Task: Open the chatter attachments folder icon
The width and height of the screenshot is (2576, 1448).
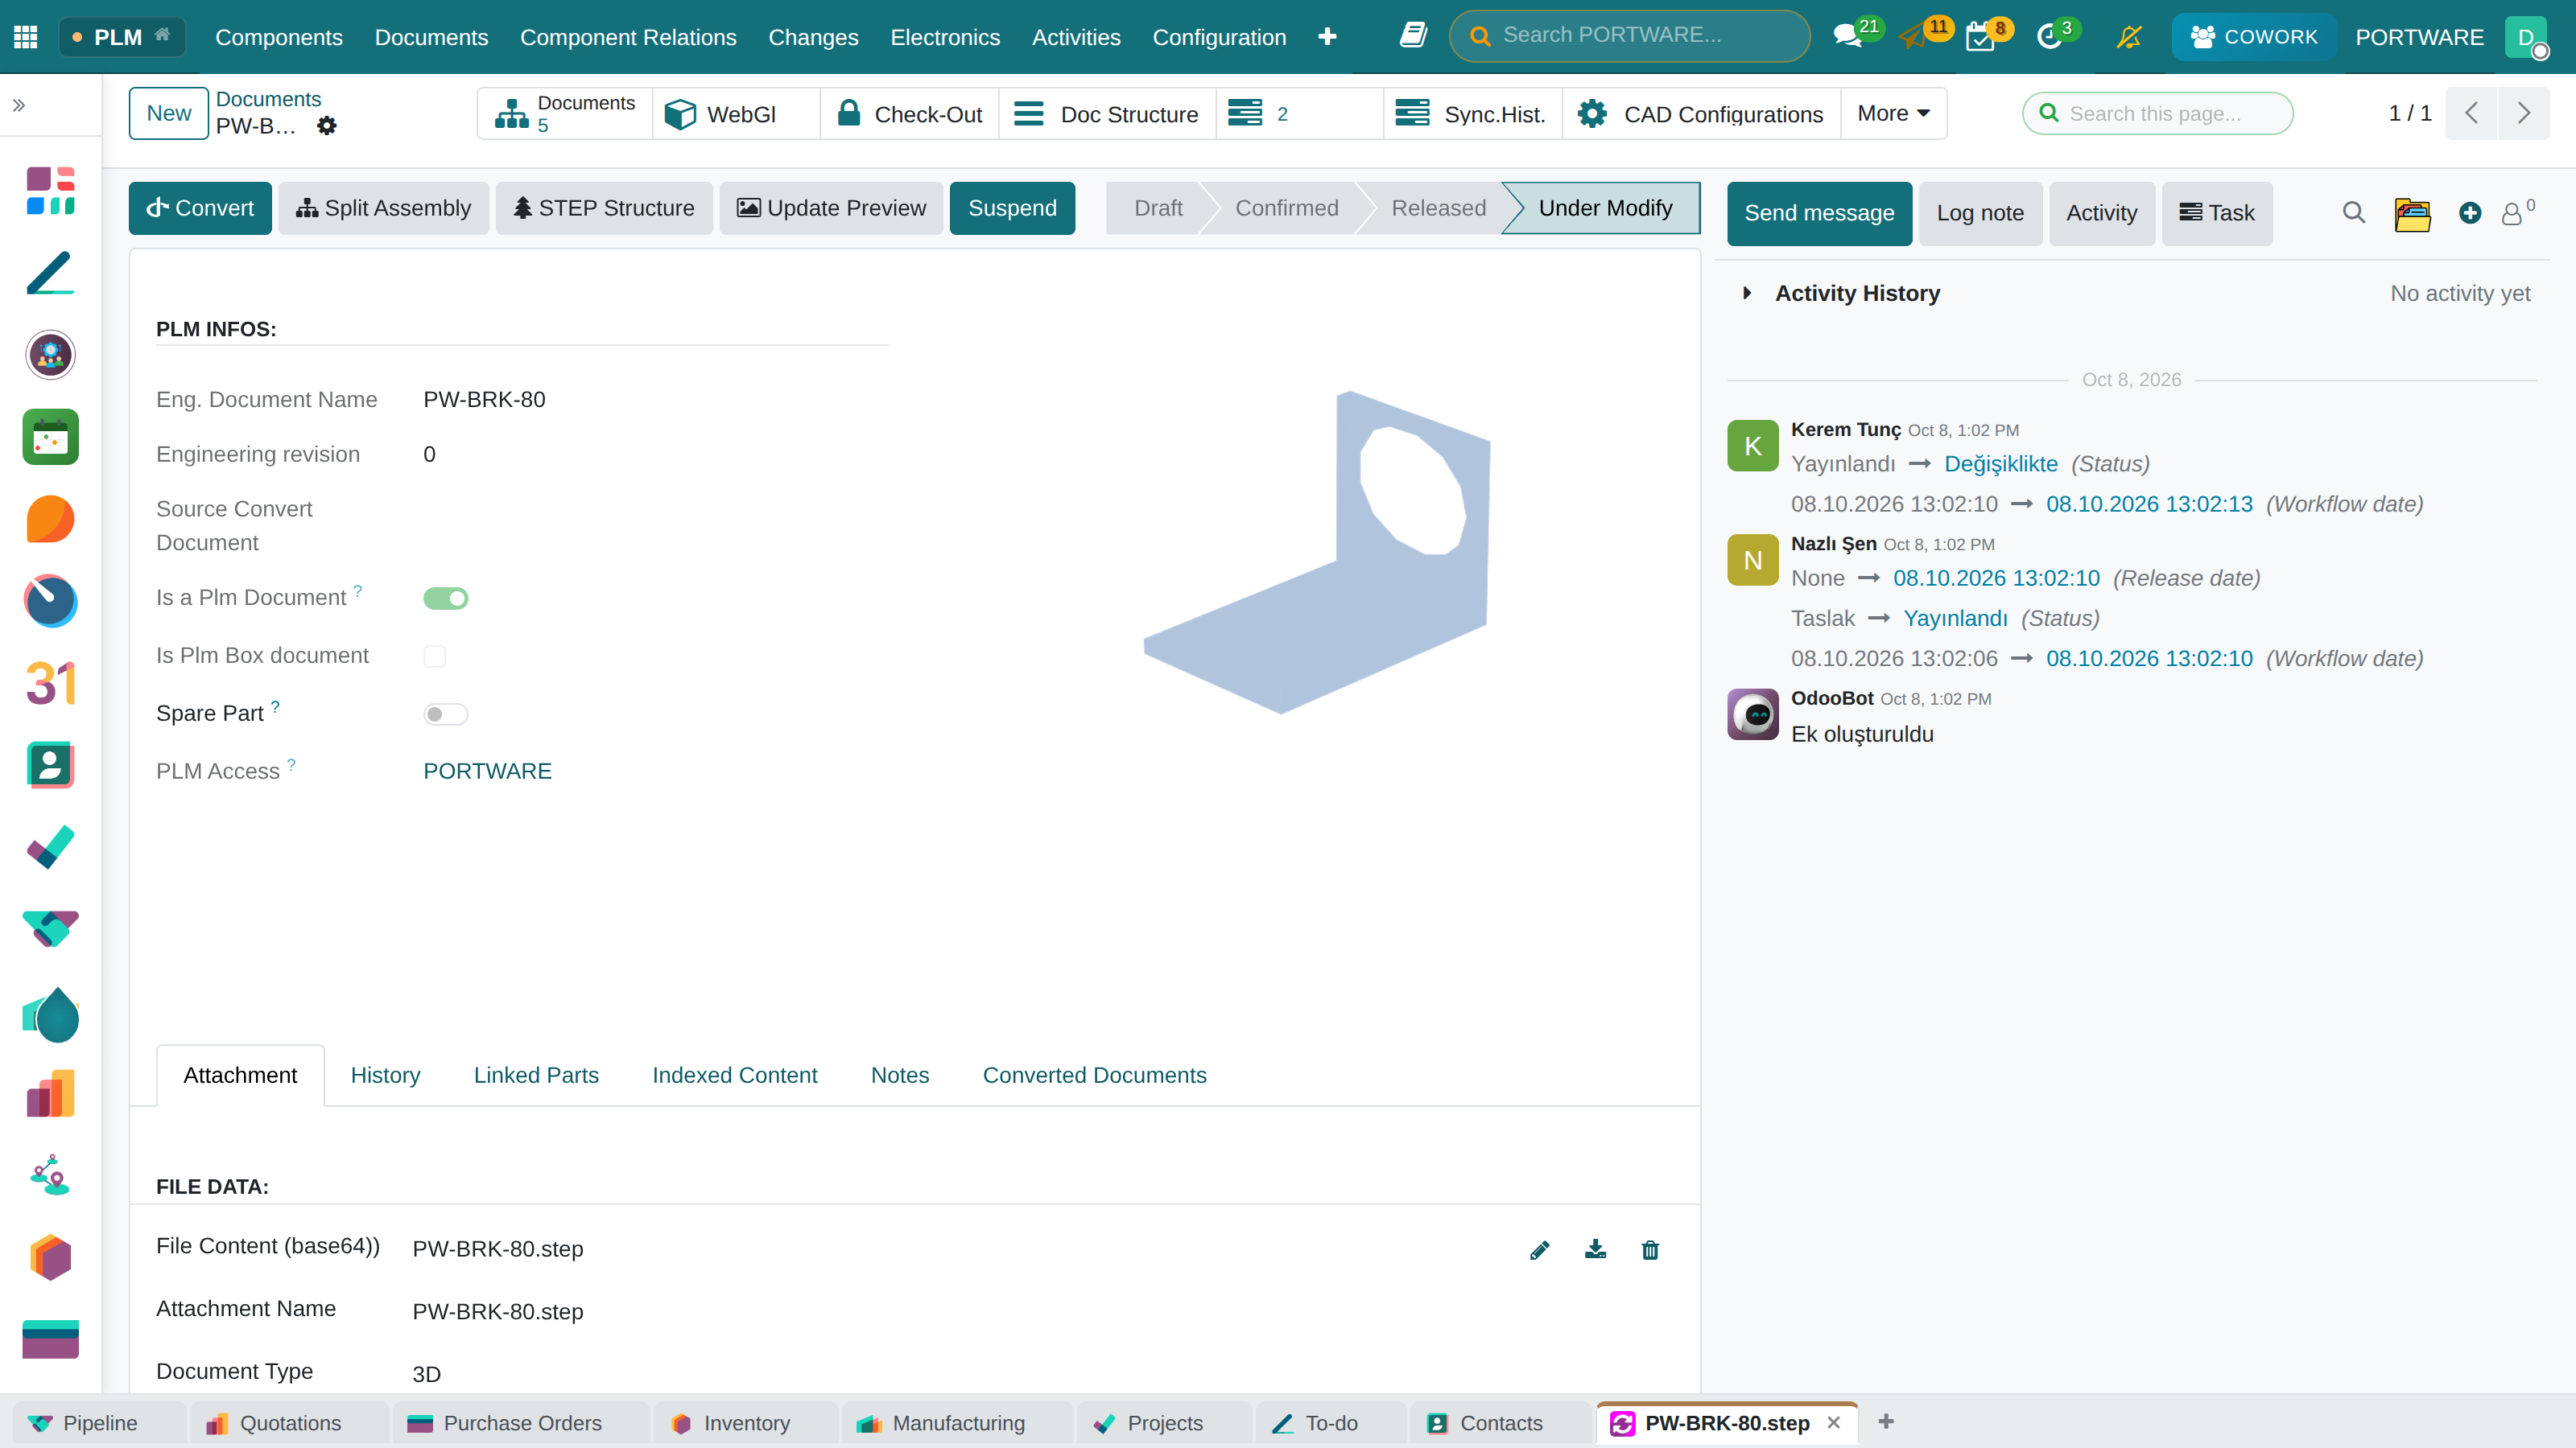Action: point(2412,213)
